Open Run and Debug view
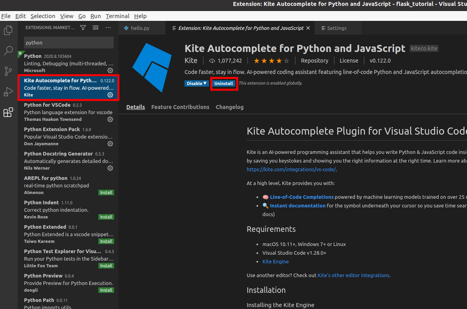The height and width of the screenshot is (309, 467). pos(8,91)
